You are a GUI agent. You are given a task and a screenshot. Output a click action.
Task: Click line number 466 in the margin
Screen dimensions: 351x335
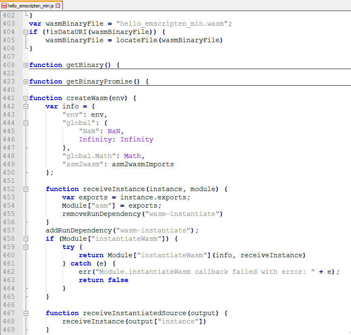point(9,305)
